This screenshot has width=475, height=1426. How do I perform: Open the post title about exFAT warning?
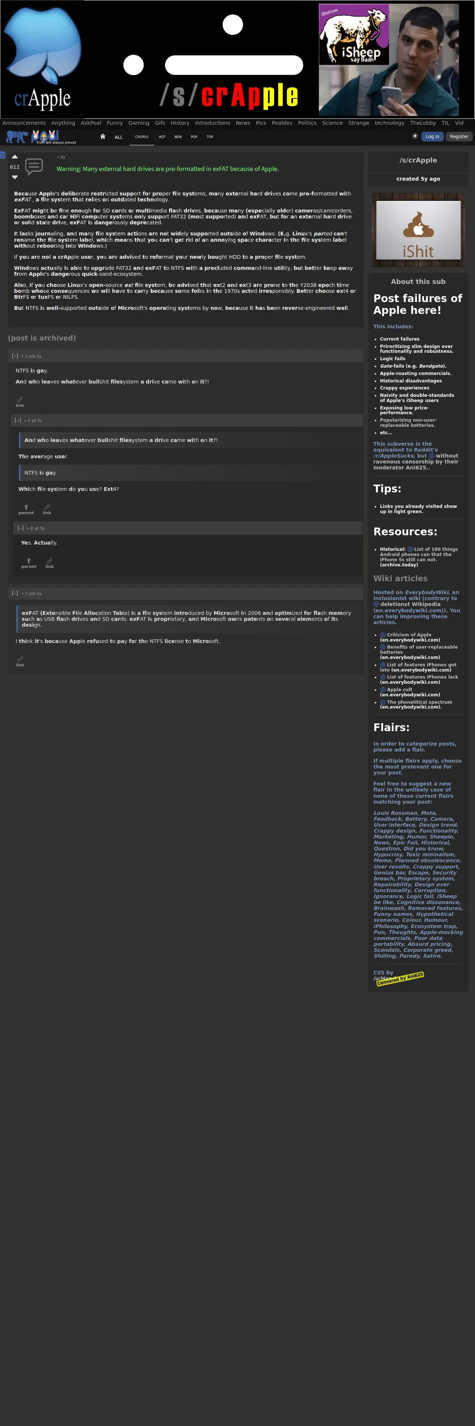point(168,169)
